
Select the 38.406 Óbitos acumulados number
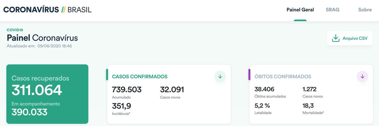[x=264, y=89]
